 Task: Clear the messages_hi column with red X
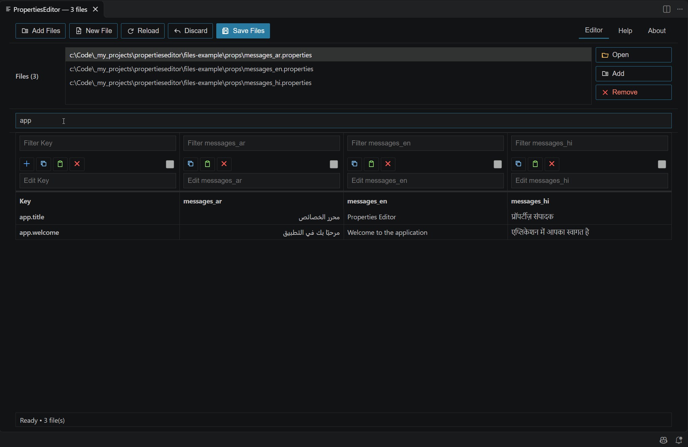(x=552, y=164)
